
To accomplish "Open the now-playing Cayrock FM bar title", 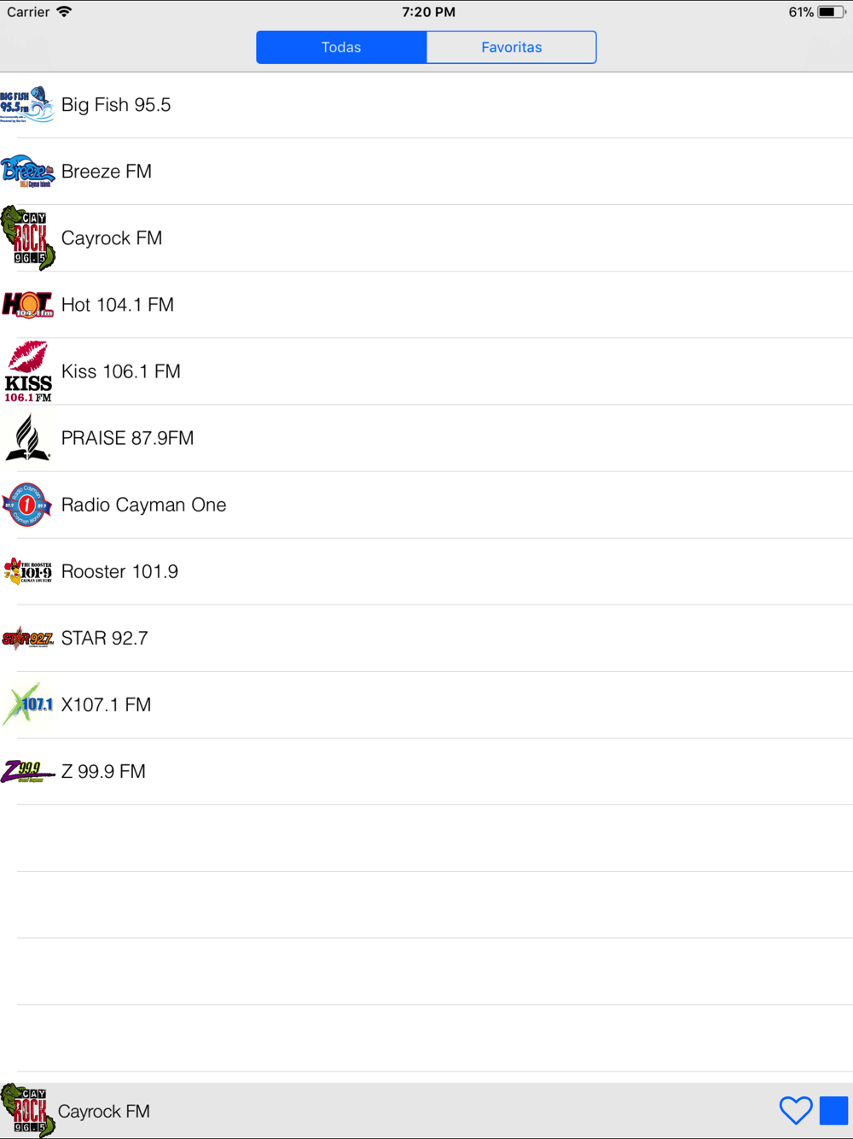I will point(104,1111).
